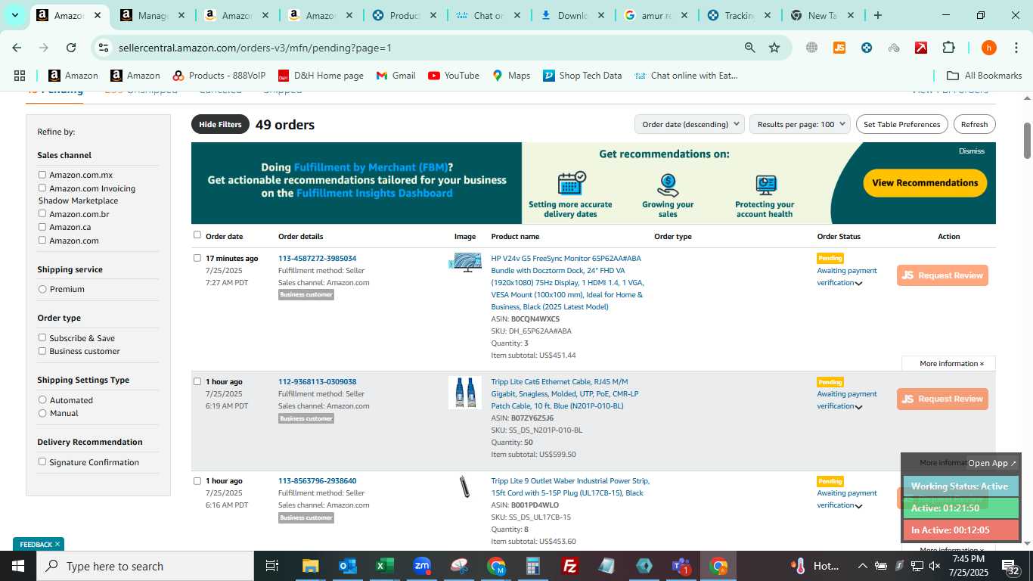Open Chrome's three-dot menu

[1016, 48]
